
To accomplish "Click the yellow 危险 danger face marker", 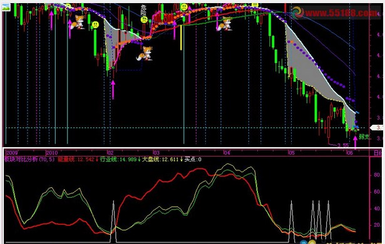I will (144, 19).
